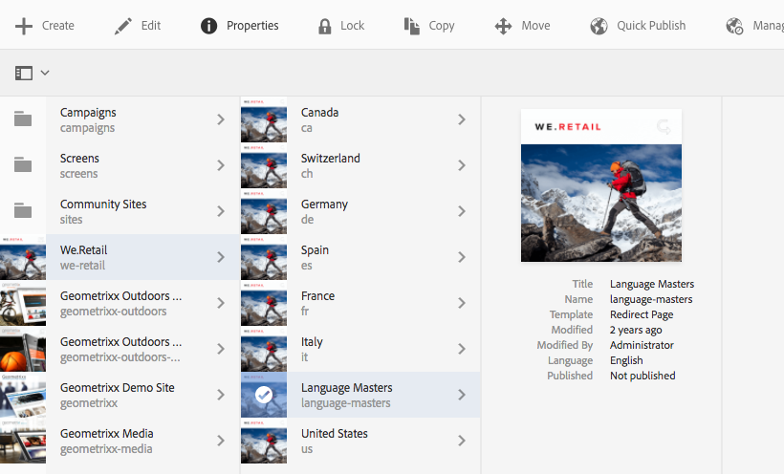
Task: Open the Switzerland page item
Action: coord(360,165)
